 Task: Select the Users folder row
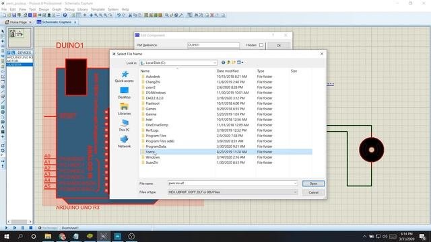point(226,152)
